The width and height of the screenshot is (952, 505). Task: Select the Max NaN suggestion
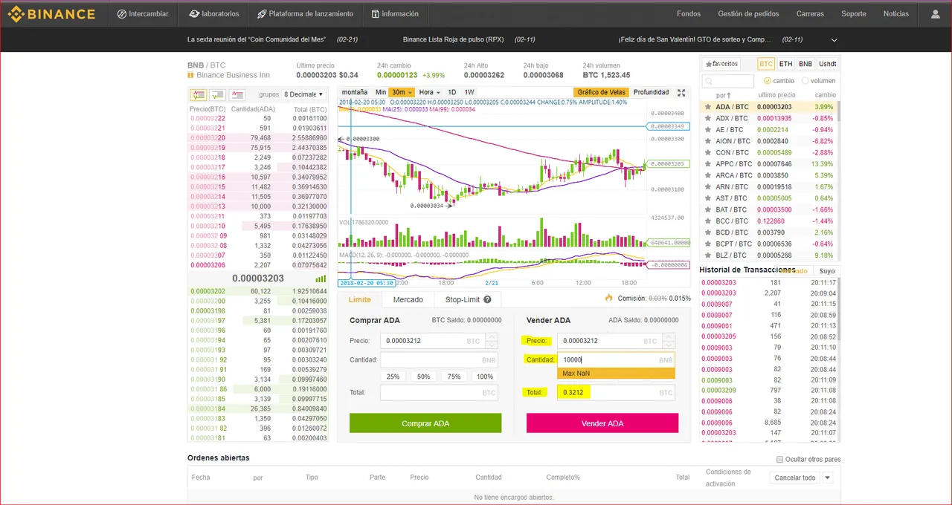pyautogui.click(x=616, y=373)
